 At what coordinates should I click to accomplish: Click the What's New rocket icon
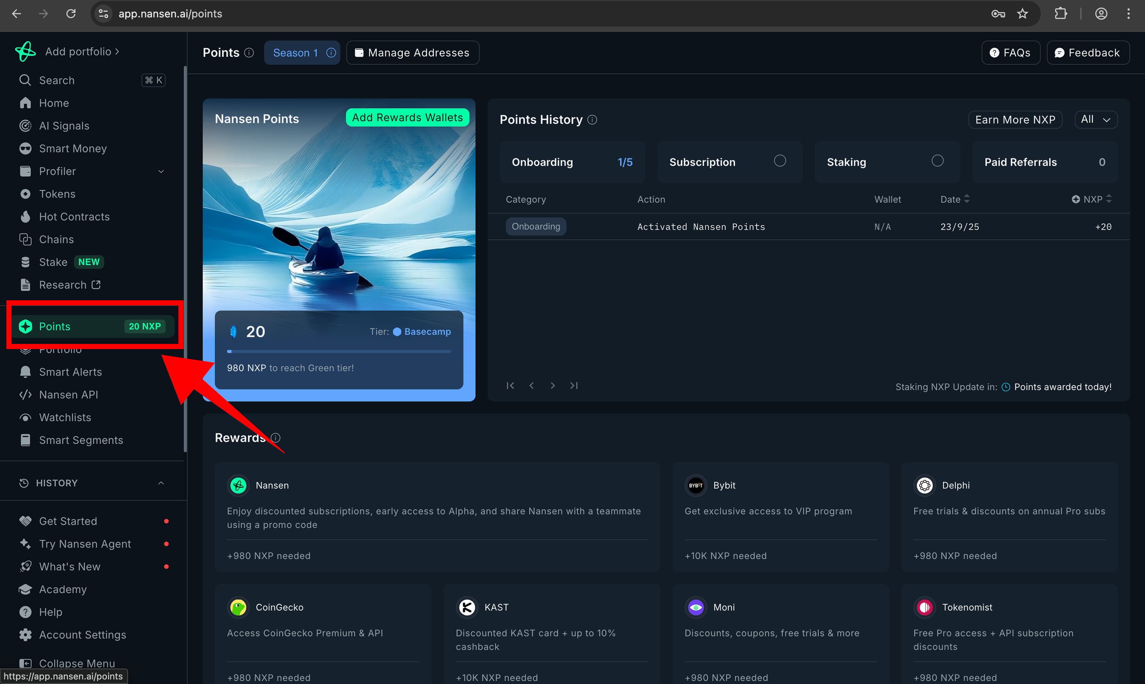[x=25, y=567]
